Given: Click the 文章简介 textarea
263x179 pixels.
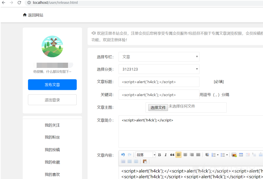Looking at the screenshot, I should coord(191,131).
